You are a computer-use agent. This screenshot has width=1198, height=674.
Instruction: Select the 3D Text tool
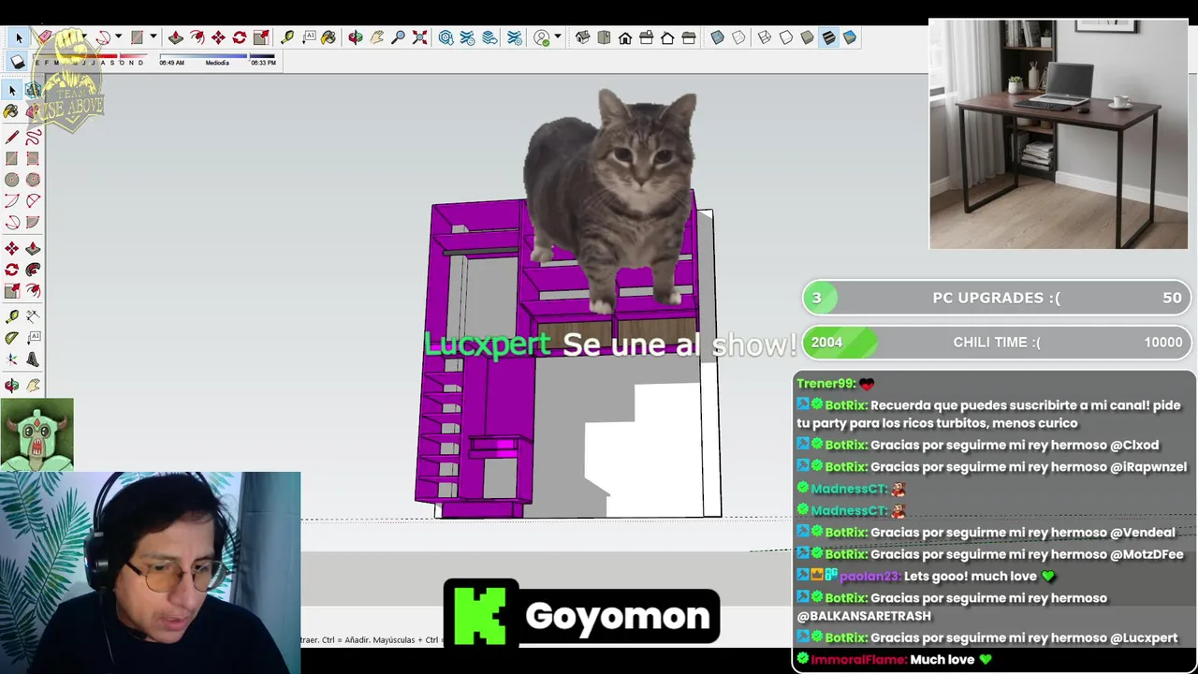point(33,359)
